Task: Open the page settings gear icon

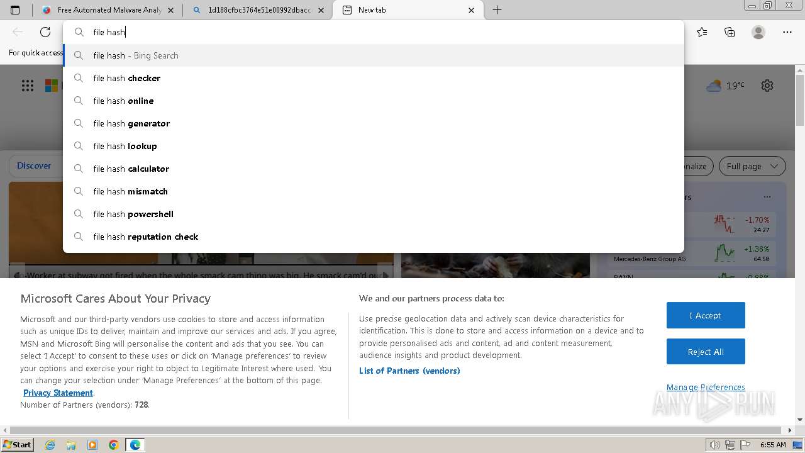Action: 767,86
